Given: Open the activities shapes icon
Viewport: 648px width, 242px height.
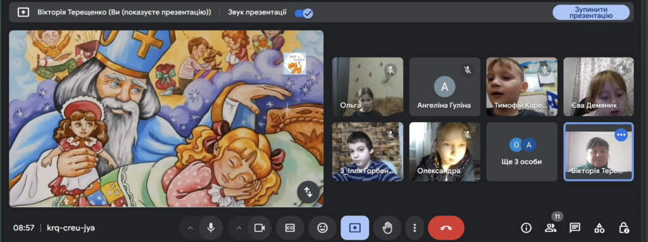Looking at the screenshot, I should [599, 227].
